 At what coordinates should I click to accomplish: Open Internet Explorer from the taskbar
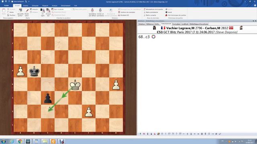[x=12, y=141]
